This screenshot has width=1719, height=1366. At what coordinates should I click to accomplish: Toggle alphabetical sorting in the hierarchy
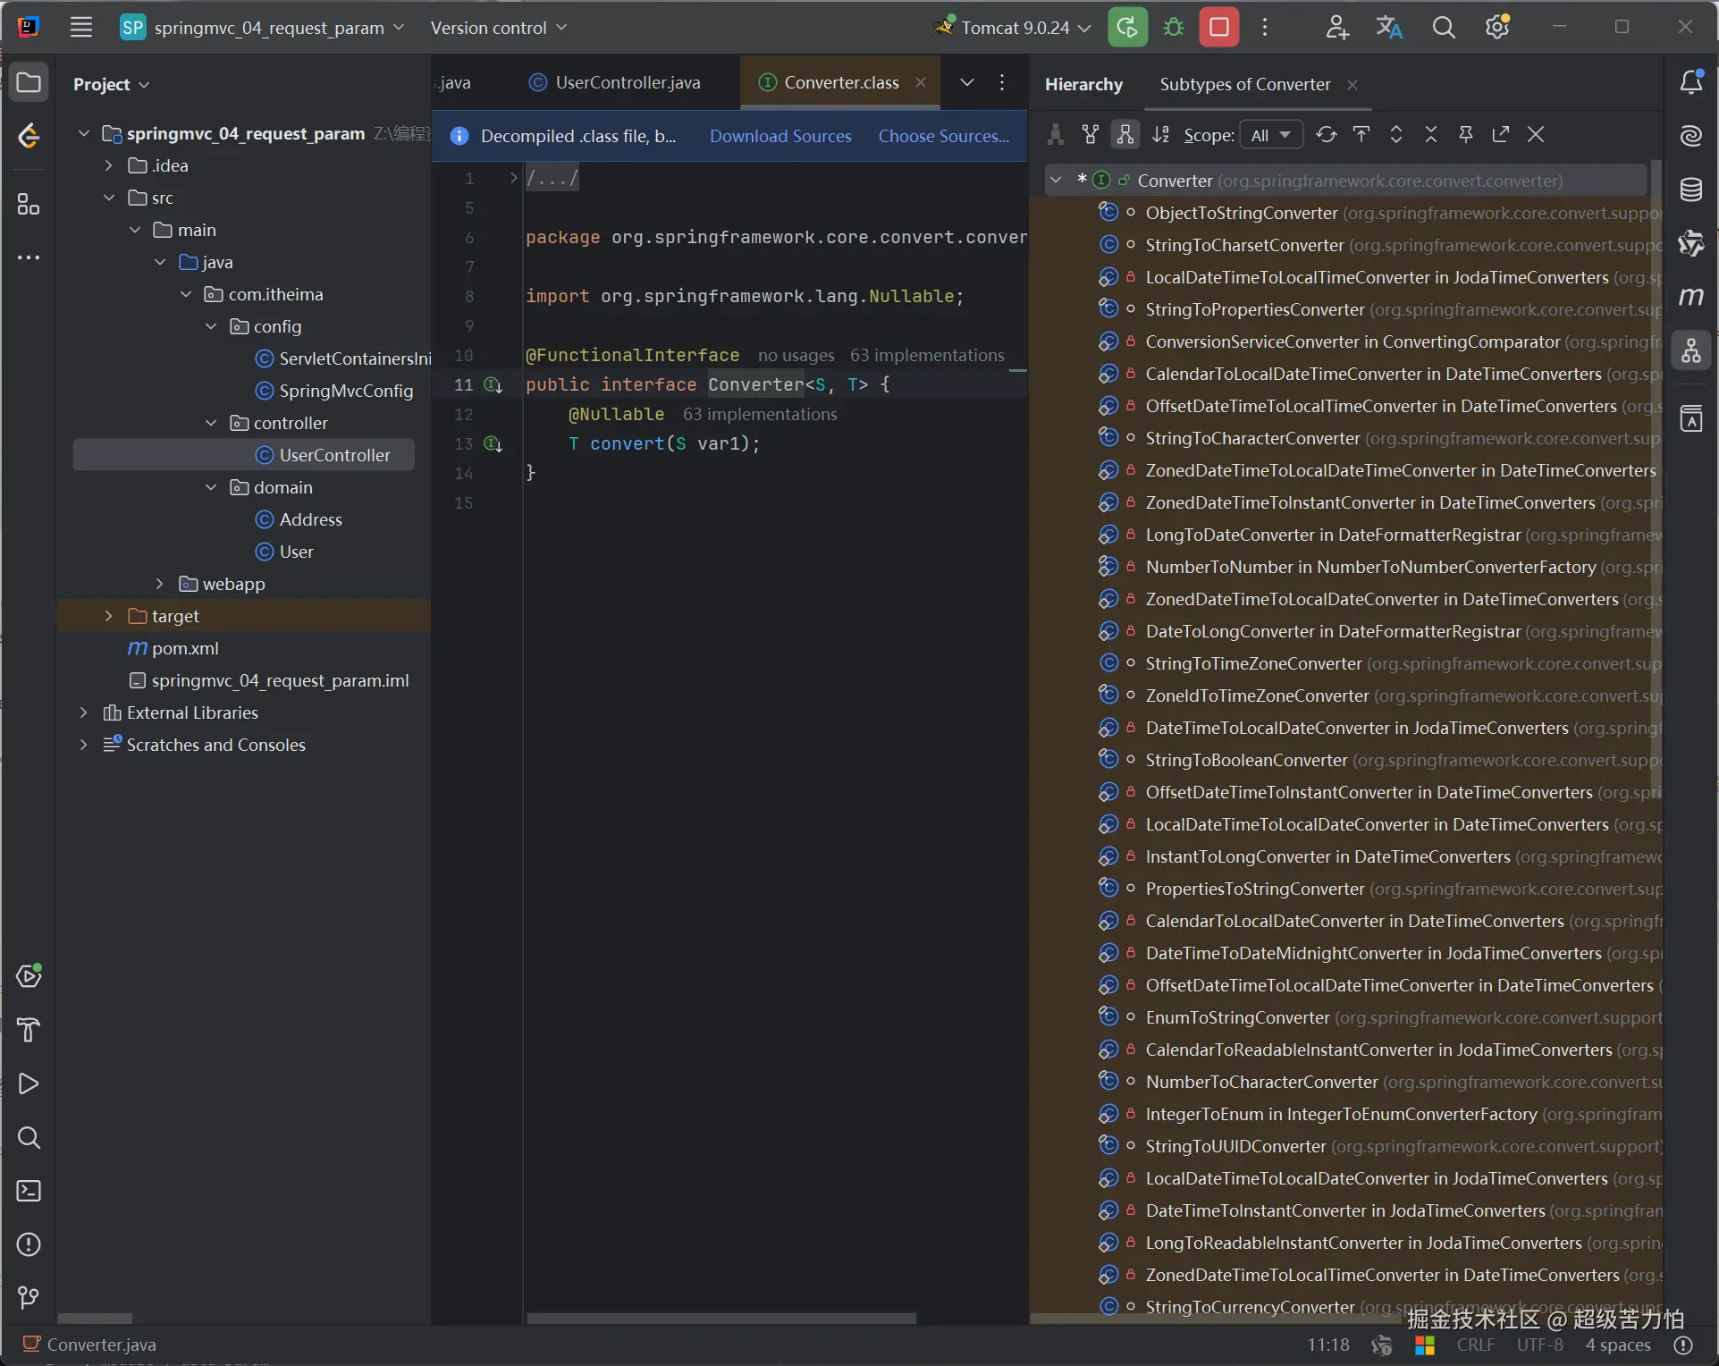point(1160,135)
